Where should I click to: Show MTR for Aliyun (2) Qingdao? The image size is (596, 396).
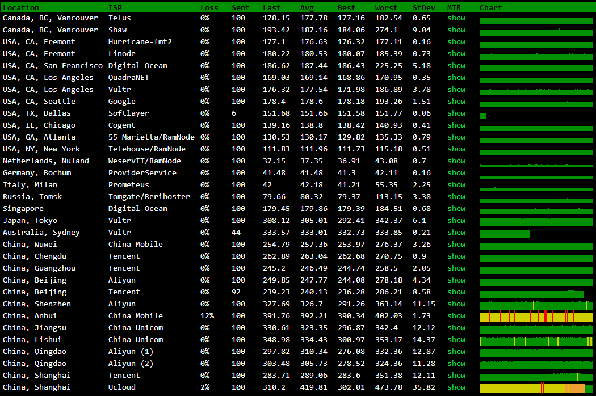(x=456, y=363)
